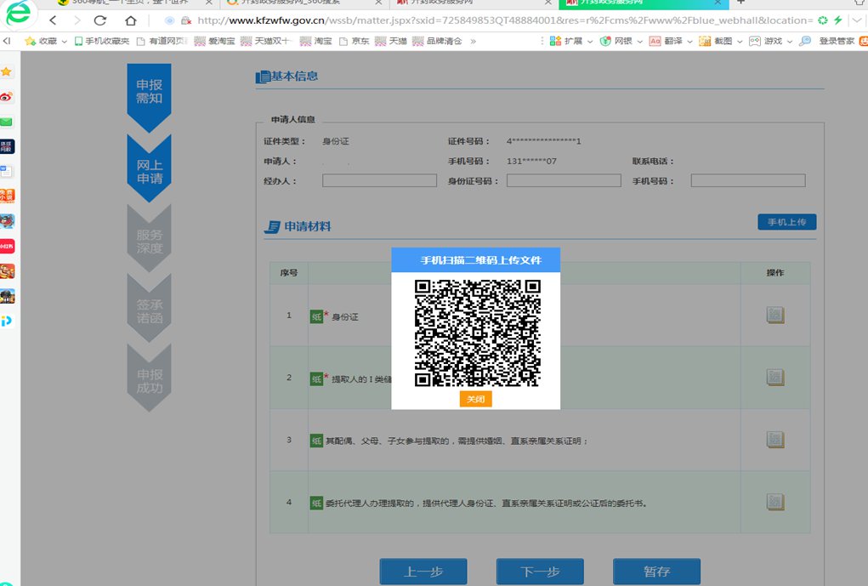
Task: Collapse the browser sidebar panel toggle
Action: (7, 41)
